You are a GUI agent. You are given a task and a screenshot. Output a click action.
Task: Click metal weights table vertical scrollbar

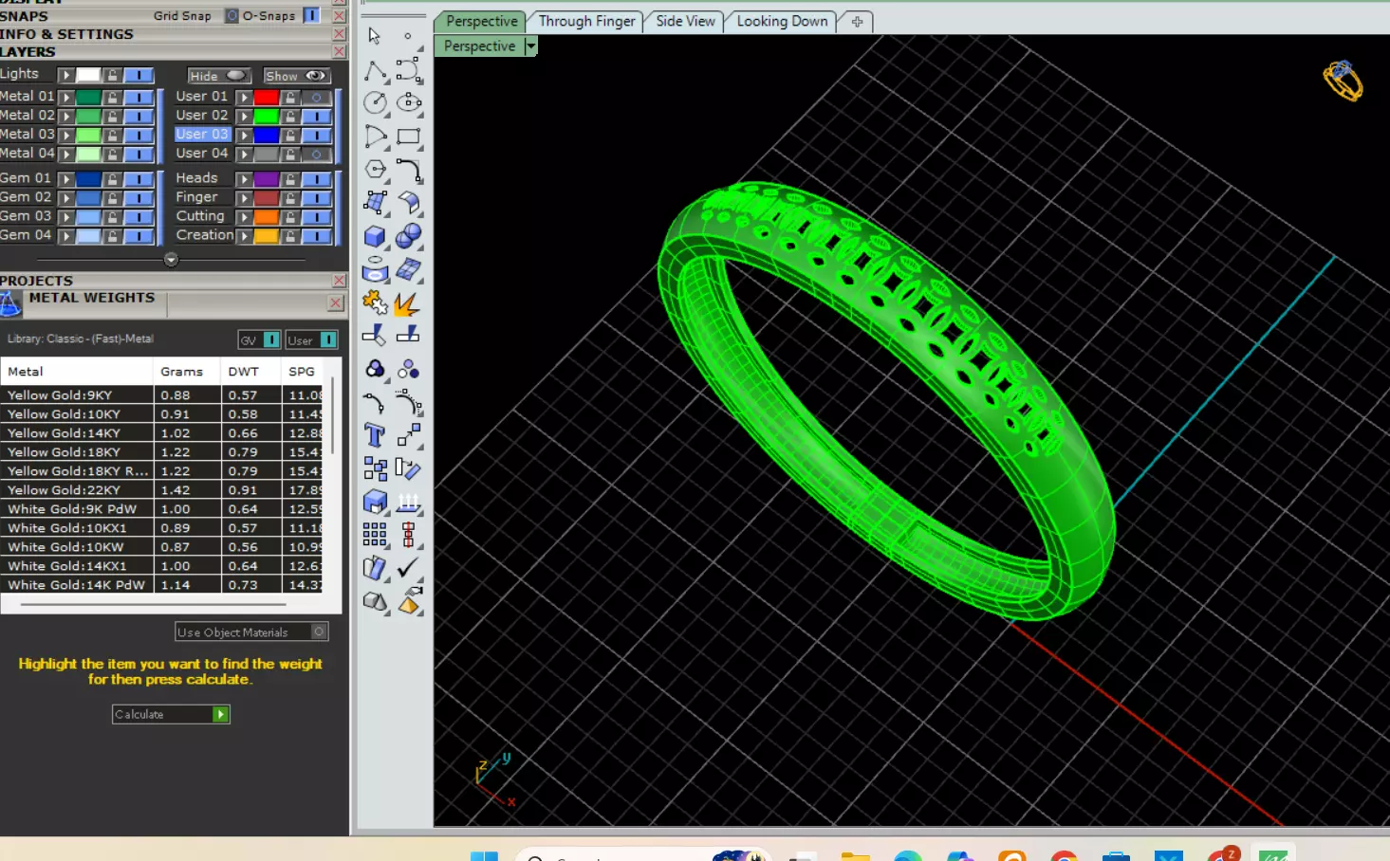(332, 417)
